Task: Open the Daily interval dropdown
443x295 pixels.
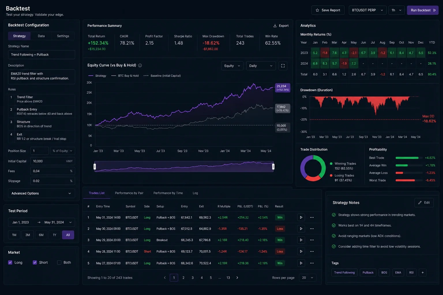Action: point(261,66)
